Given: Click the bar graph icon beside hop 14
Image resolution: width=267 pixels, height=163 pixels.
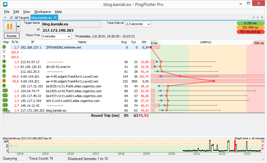Looking at the screenshot, I should 9,111.
